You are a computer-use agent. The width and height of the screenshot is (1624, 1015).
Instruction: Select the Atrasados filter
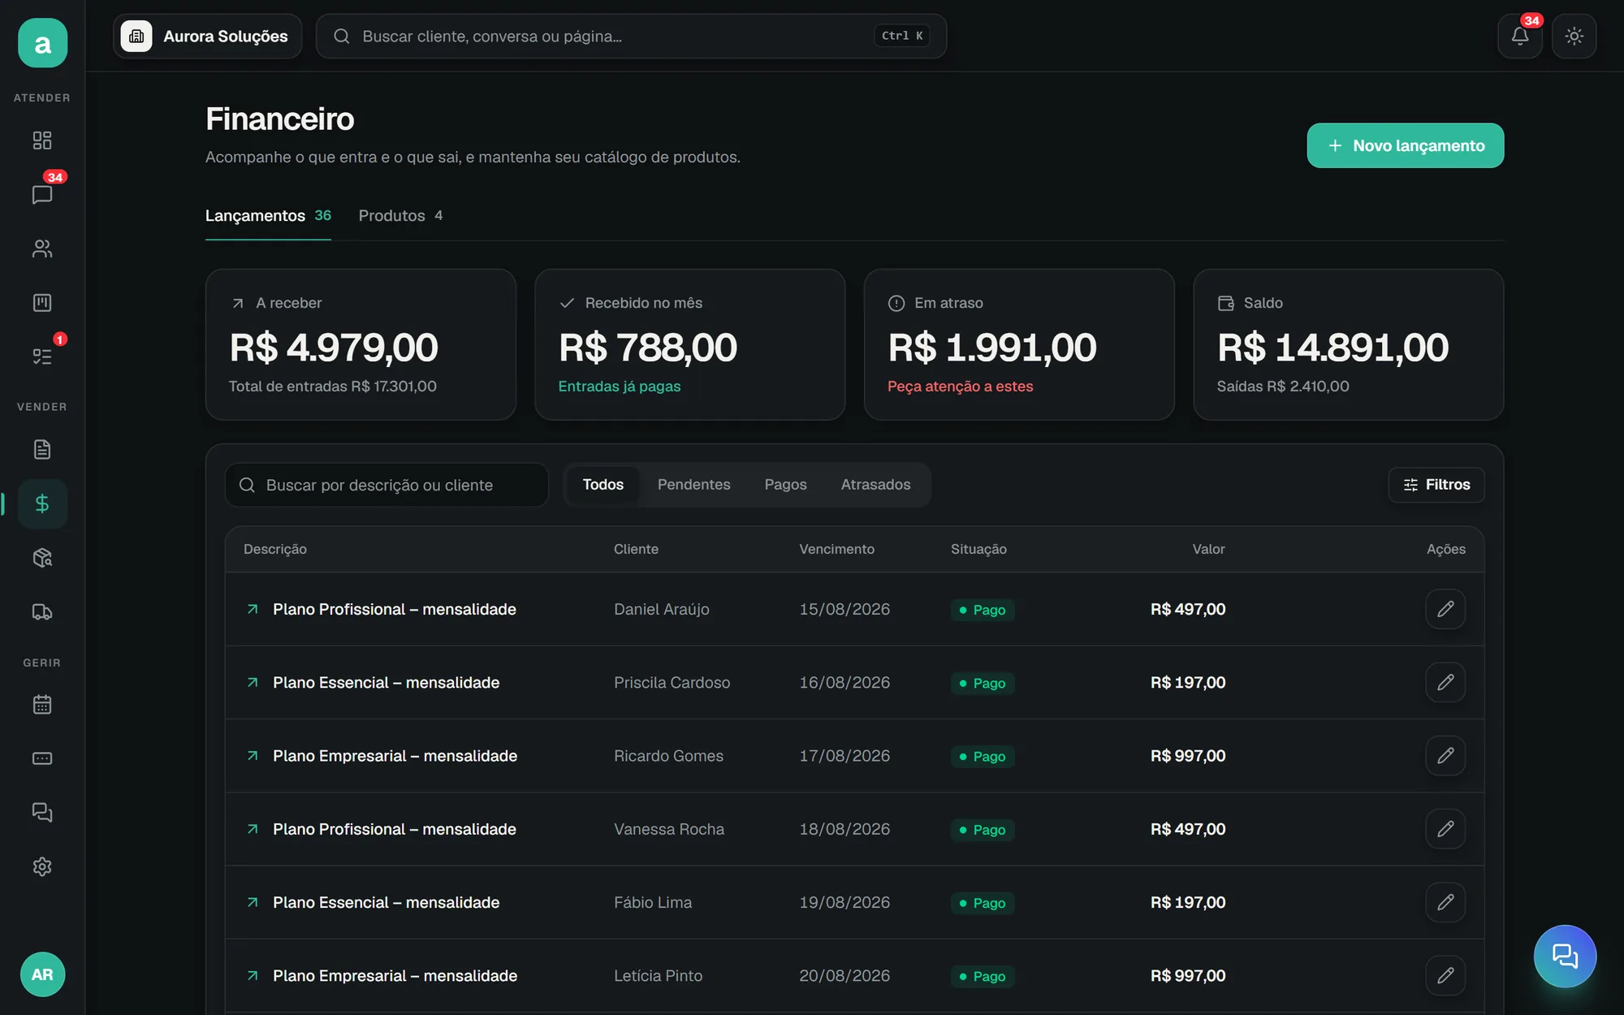coord(875,485)
